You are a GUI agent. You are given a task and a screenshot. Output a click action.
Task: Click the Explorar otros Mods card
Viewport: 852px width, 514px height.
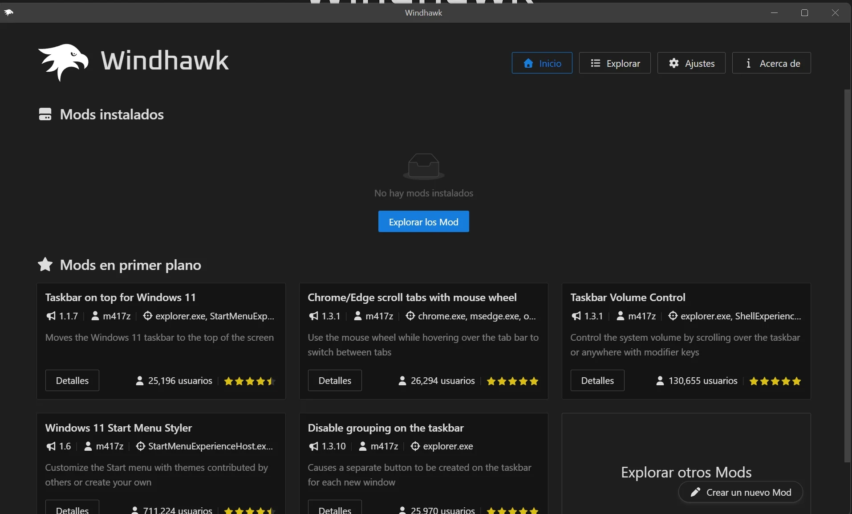click(x=686, y=464)
